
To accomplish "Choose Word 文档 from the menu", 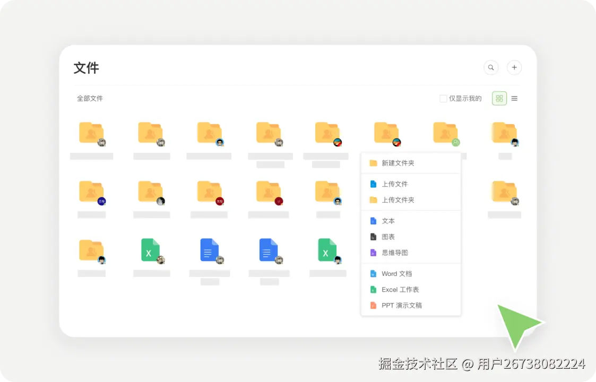I will tap(411, 274).
